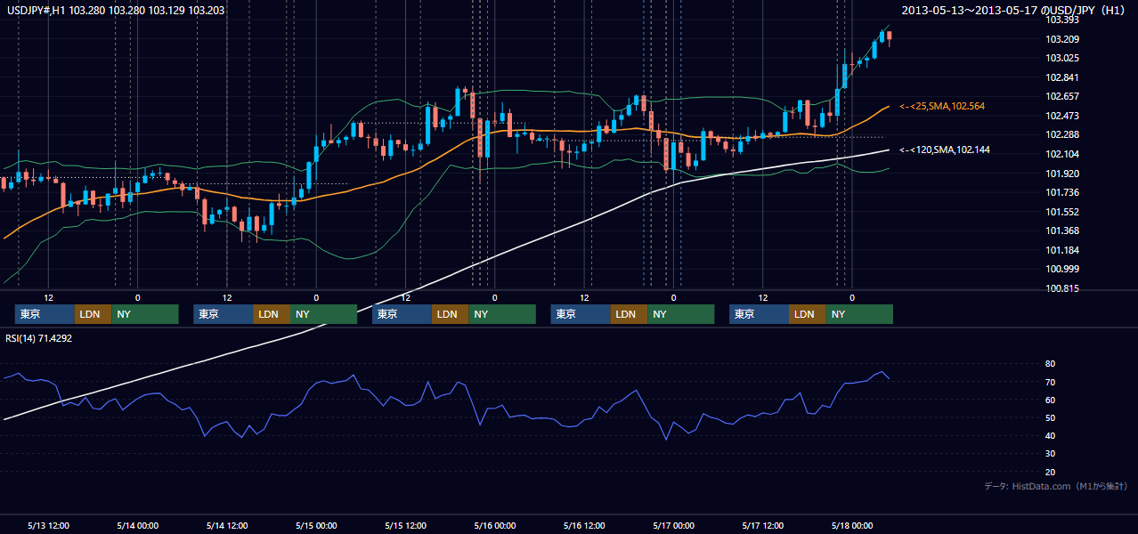Select the 2013-05-13~2013-05-17 USD/JPY (H1) title
This screenshot has height=534, width=1138.
pos(1015,10)
